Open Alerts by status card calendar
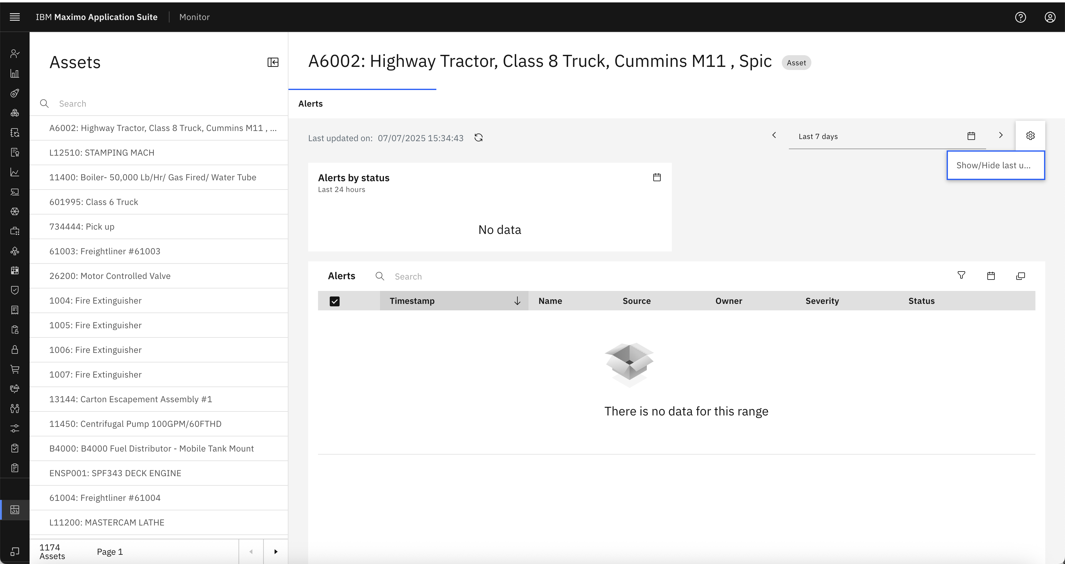 tap(657, 178)
